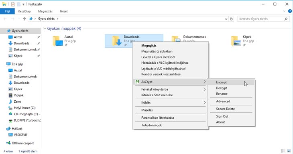
Task: Click the D_DRIVE network drive icon
Action: [10, 120]
